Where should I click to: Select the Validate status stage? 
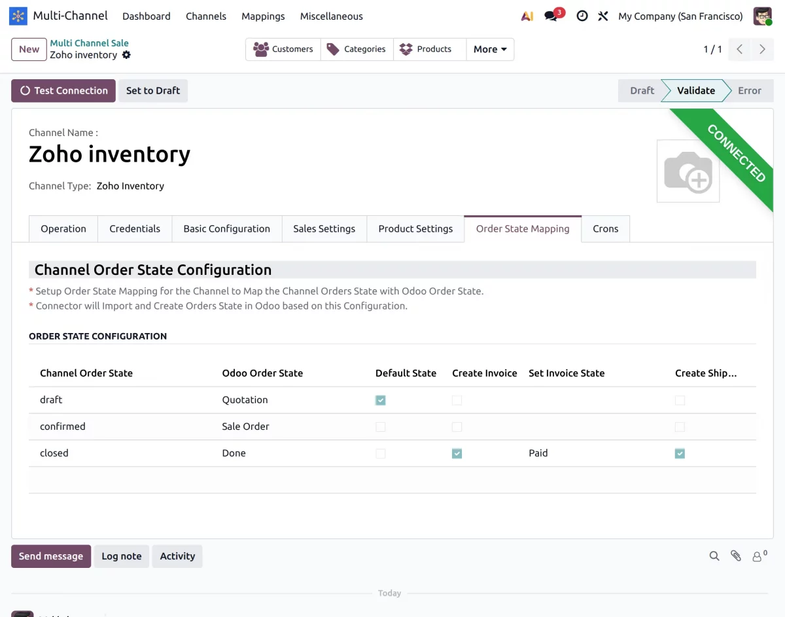[x=696, y=91]
